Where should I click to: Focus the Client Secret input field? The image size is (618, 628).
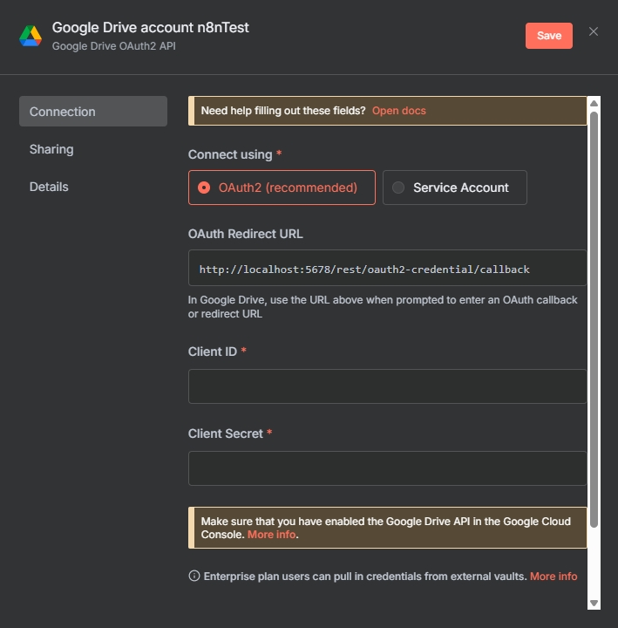(x=388, y=468)
